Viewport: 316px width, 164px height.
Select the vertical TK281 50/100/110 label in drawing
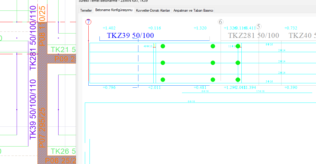(33, 38)
